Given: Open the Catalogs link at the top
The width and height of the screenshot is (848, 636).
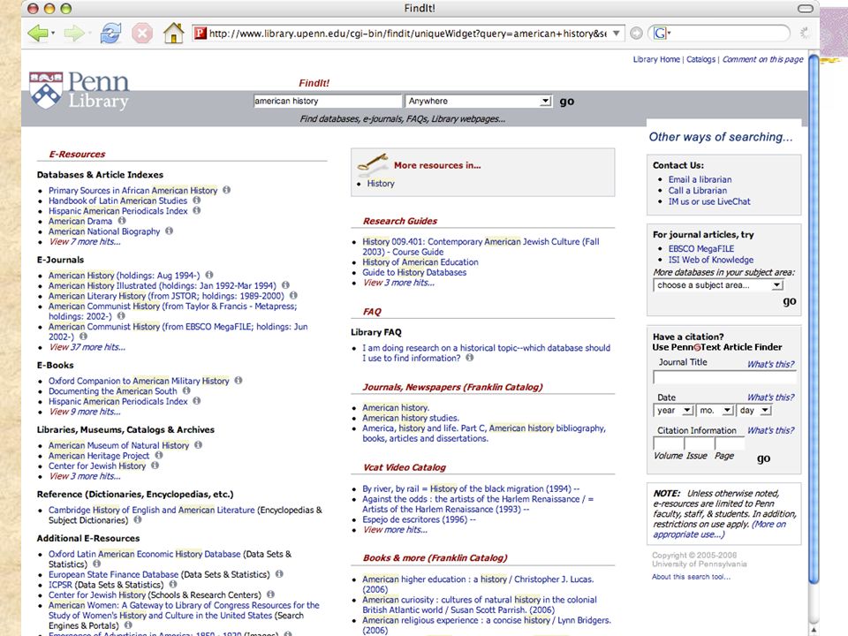Looking at the screenshot, I should pos(700,59).
